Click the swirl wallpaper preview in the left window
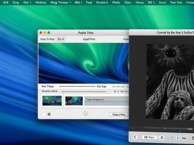 (84, 63)
